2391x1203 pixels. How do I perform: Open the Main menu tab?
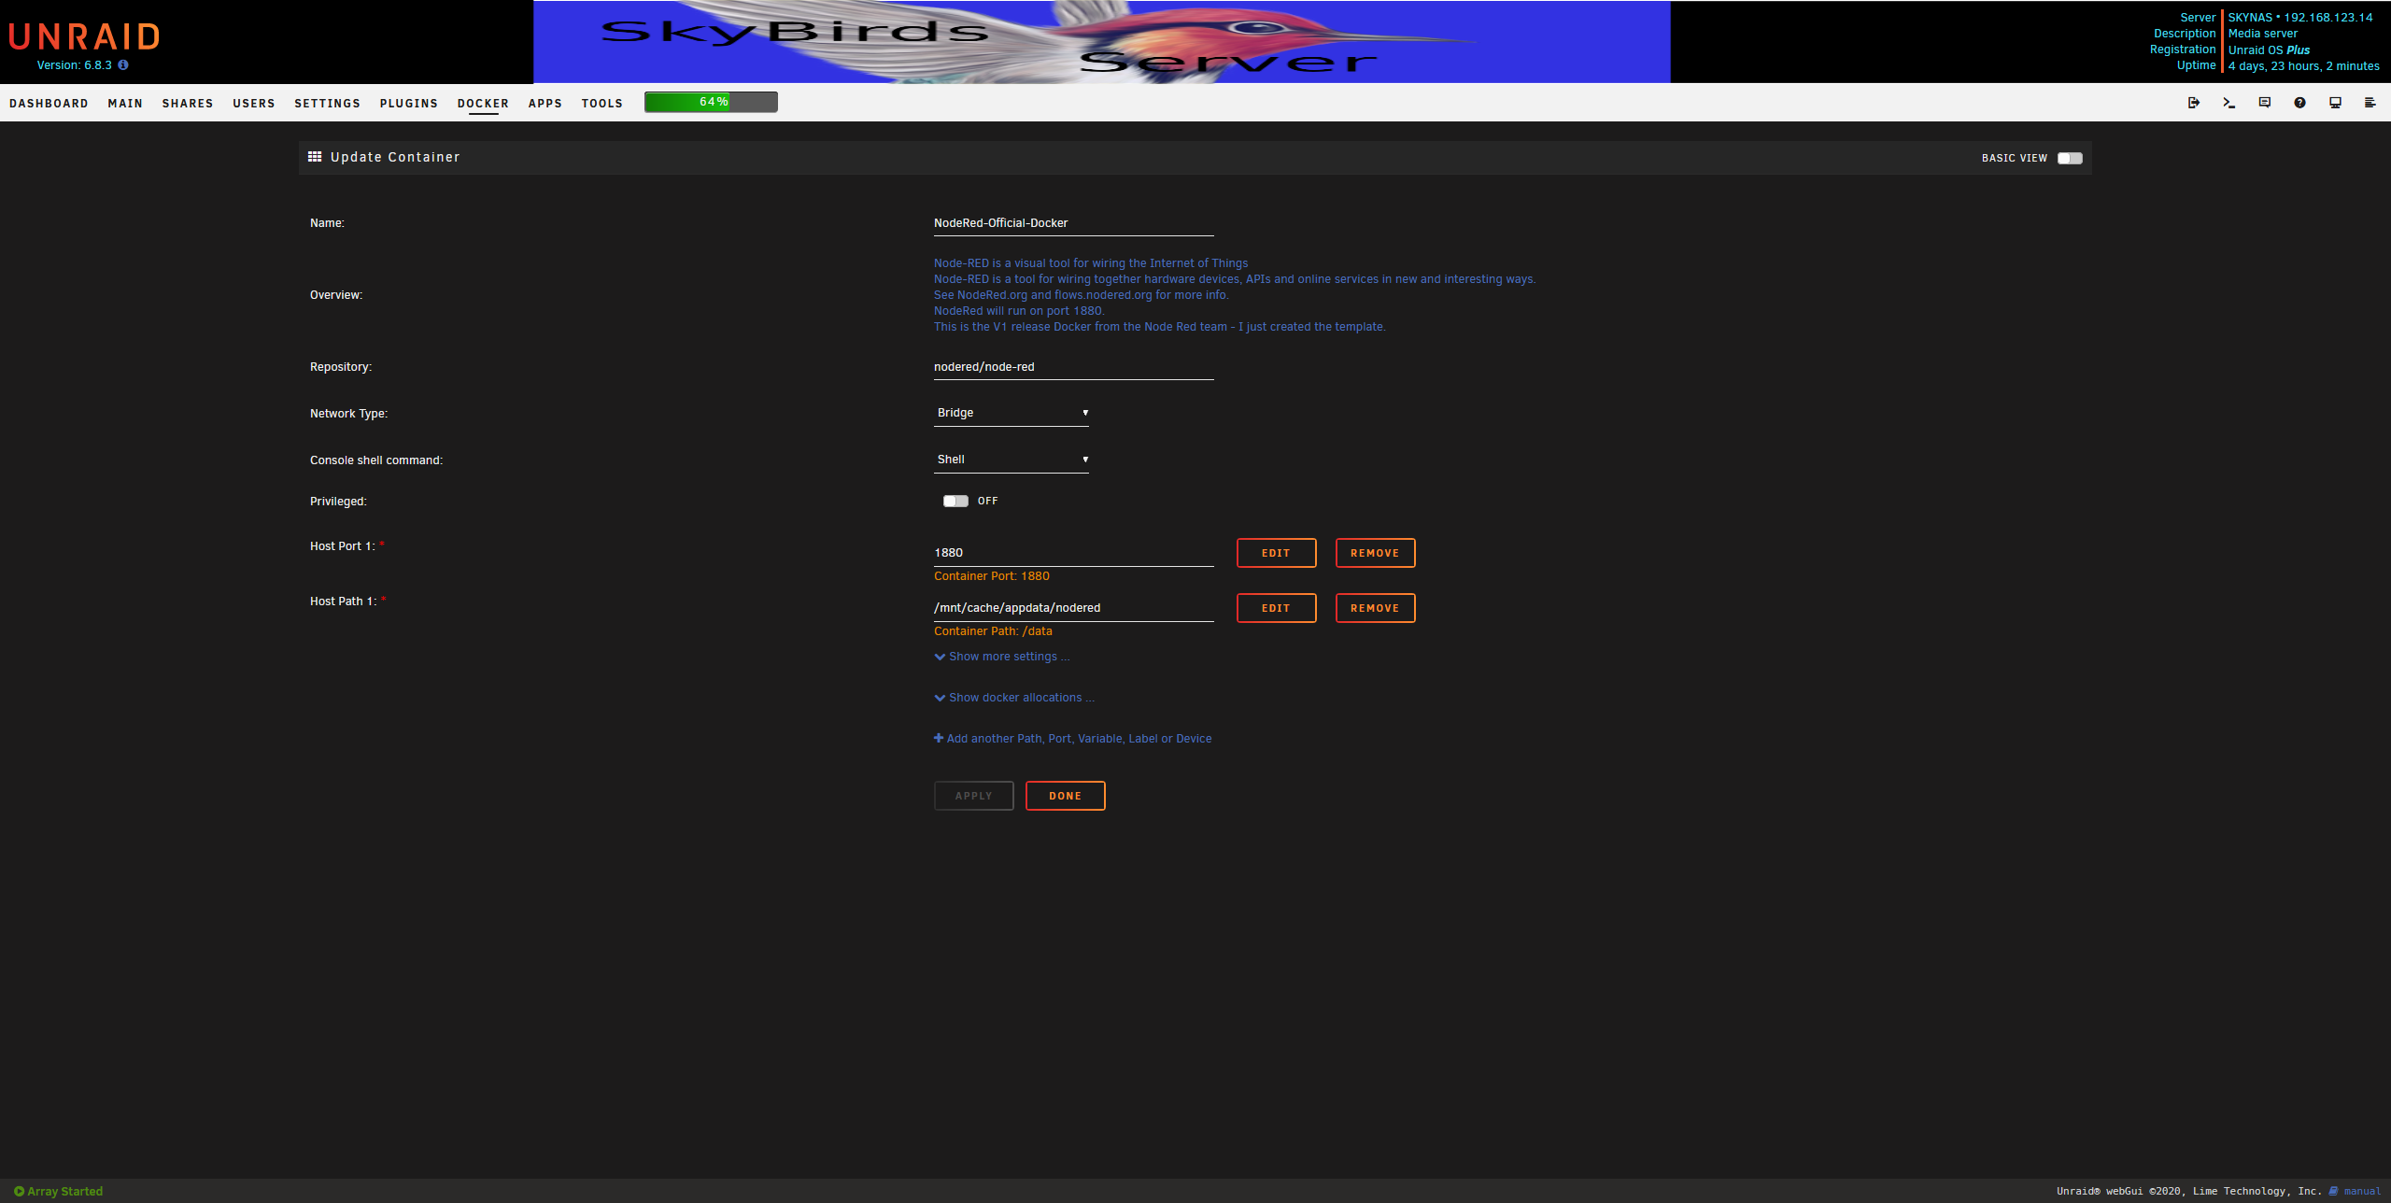click(x=125, y=104)
